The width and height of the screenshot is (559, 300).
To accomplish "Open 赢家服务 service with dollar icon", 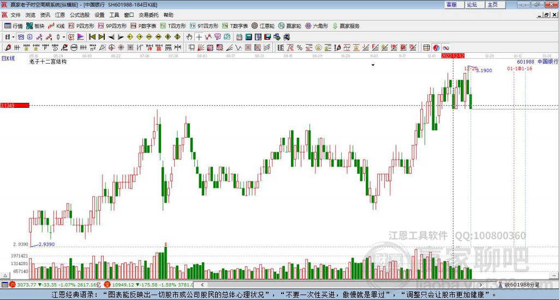I will pyautogui.click(x=346, y=26).
